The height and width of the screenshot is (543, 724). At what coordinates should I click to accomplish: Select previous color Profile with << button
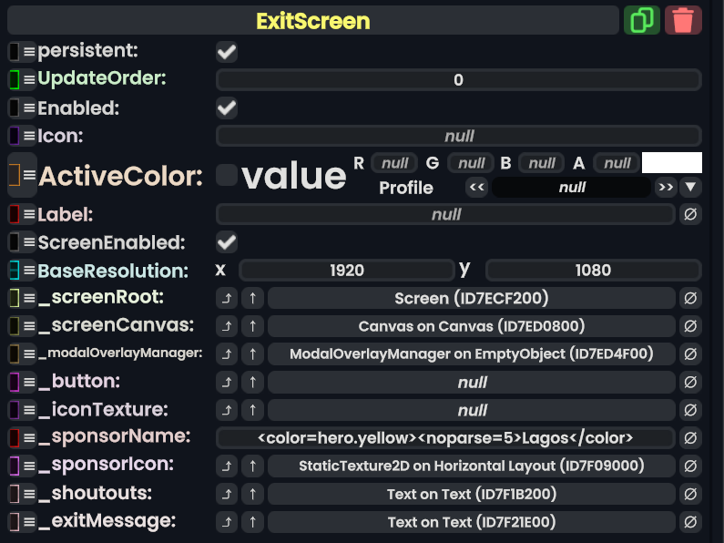[x=476, y=188]
